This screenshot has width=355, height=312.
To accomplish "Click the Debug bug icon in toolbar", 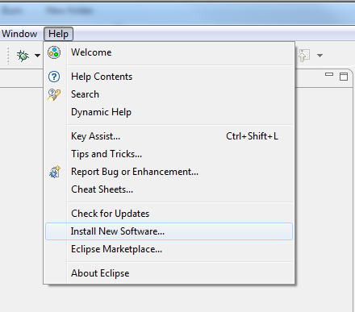I will coord(23,56).
